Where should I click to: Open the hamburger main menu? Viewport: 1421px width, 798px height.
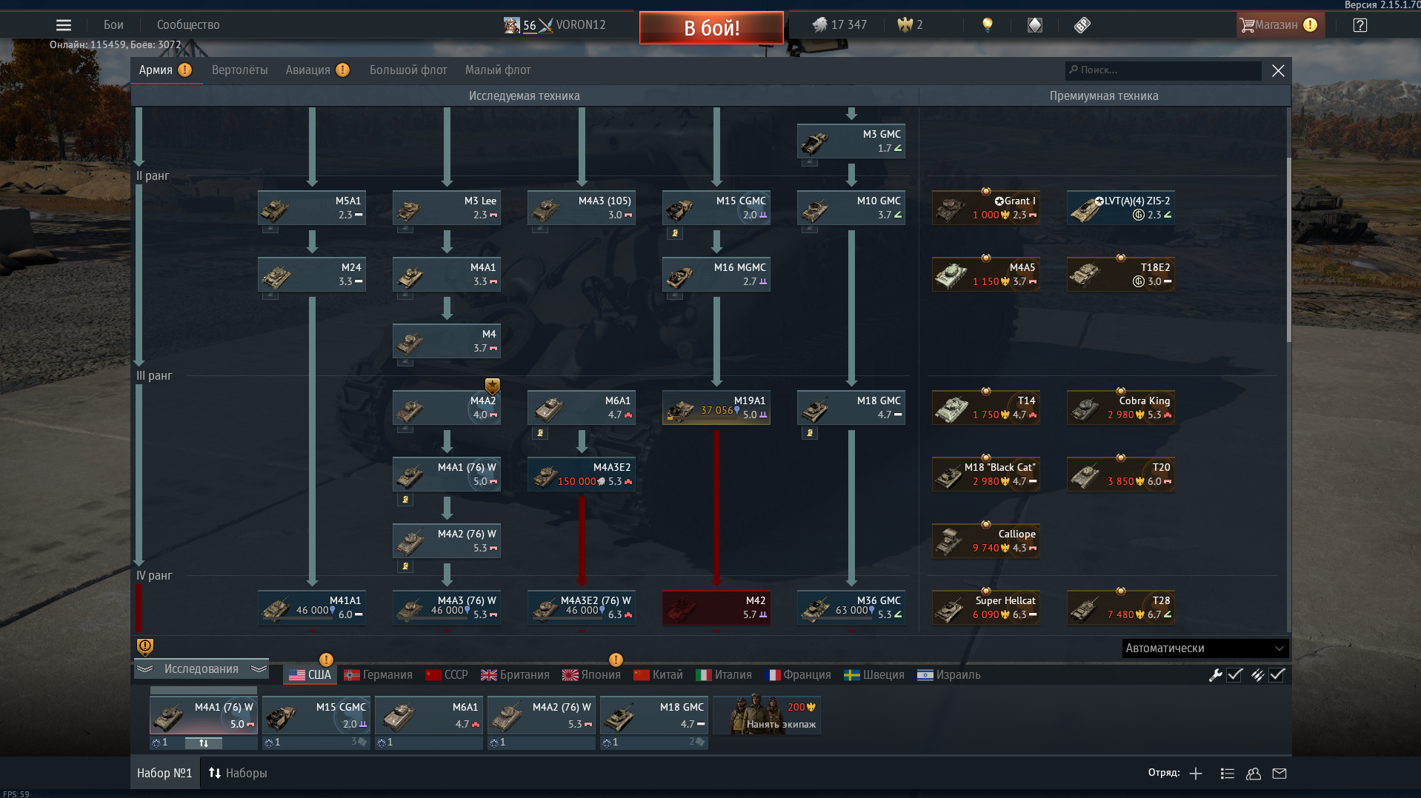[64, 25]
